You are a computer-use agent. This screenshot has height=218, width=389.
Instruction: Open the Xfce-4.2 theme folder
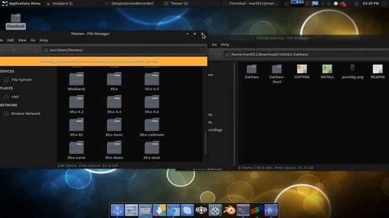(77, 104)
